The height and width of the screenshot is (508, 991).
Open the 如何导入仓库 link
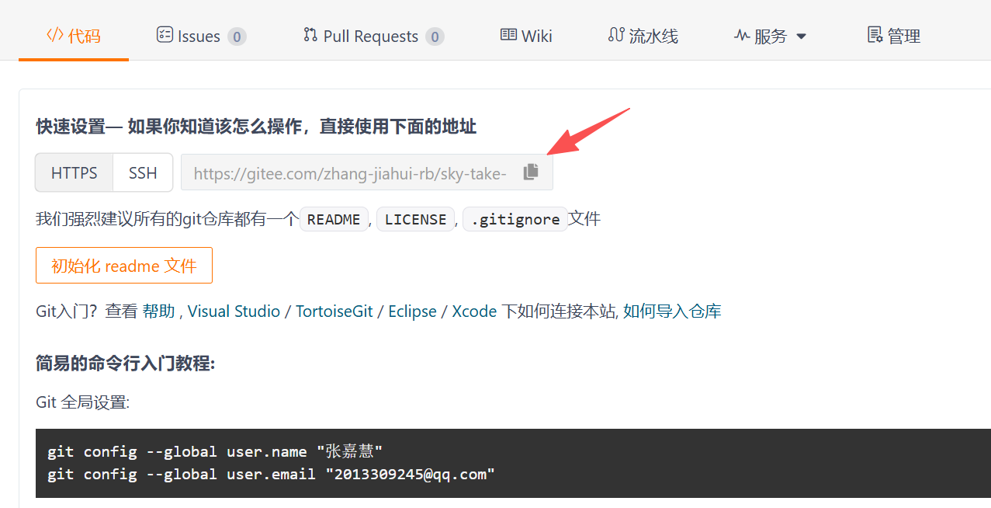pos(672,311)
